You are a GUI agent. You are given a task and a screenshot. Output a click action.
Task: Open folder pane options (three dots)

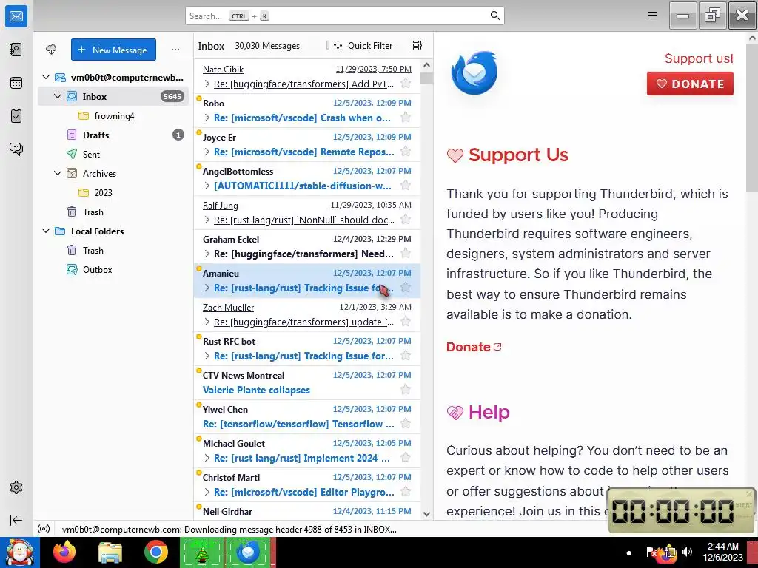tap(175, 50)
